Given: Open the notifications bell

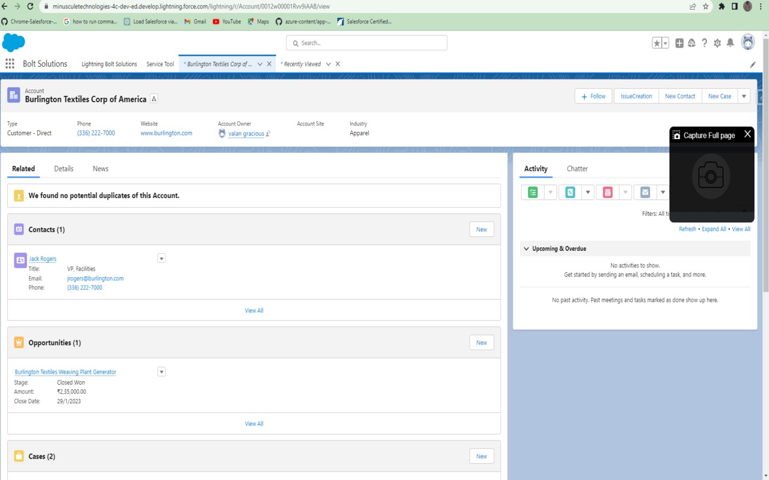Looking at the screenshot, I should [x=730, y=43].
